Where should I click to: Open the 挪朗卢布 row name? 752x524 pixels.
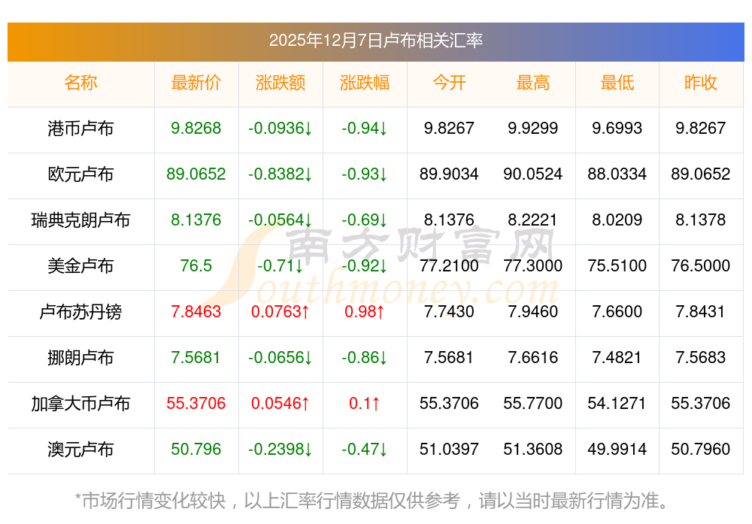pyautogui.click(x=80, y=358)
